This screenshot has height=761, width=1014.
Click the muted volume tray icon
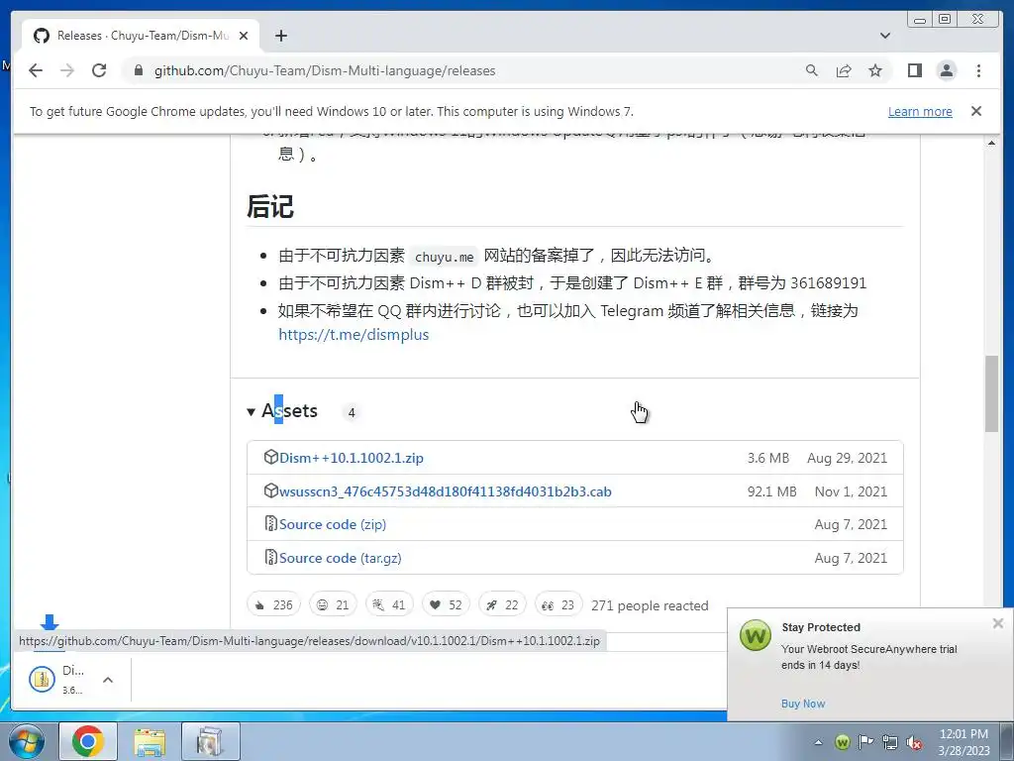point(914,742)
